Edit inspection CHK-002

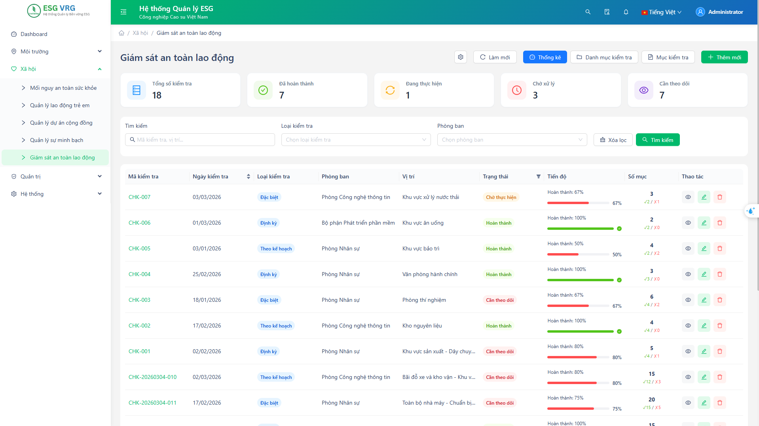point(704,326)
